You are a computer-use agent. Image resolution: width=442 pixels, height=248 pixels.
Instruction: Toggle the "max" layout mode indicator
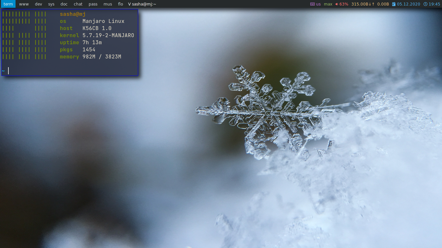(x=327, y=4)
